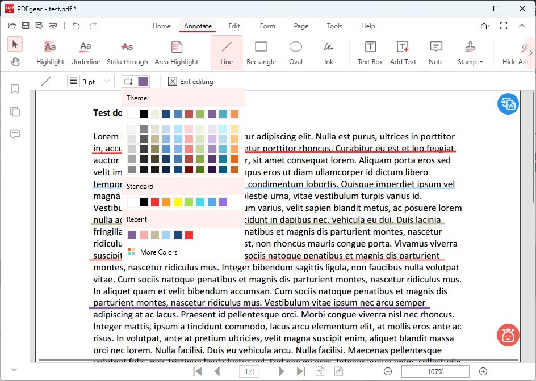Open the 107% zoom level box
The height and width of the screenshot is (381, 536).
pyautogui.click(x=435, y=371)
